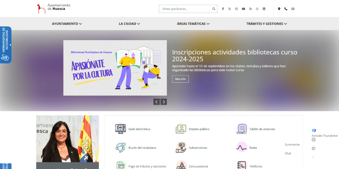Click the Subvenciones lightbulb icon
Screen dimensions: 339x169
point(181,148)
